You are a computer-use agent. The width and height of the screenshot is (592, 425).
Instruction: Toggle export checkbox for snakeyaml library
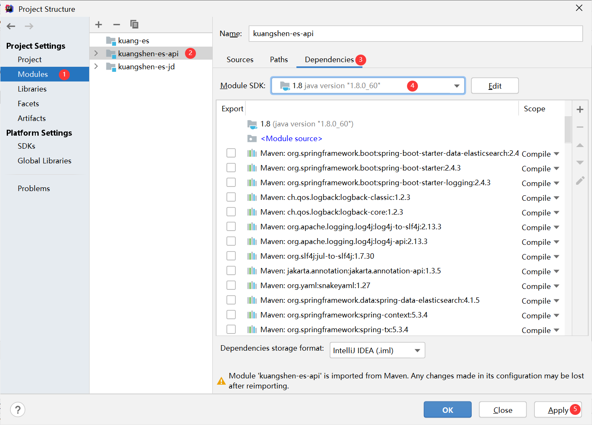coord(231,285)
